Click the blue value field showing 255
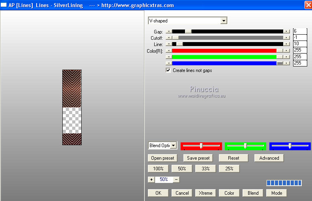The height and width of the screenshot is (201, 312). tap(300, 63)
